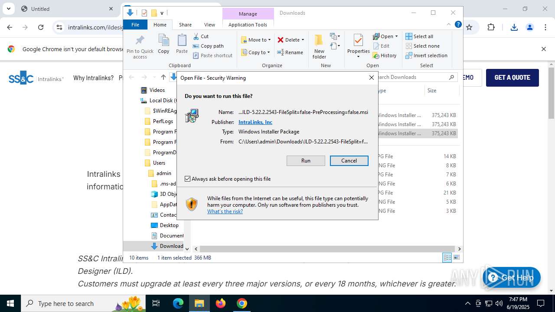Bookmark this page star icon

(469, 27)
